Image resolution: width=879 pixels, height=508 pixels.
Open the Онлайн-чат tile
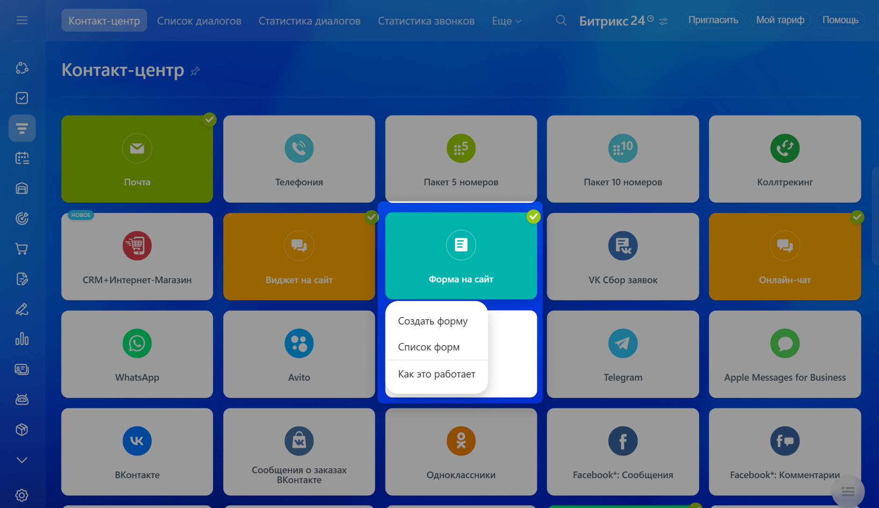785,256
